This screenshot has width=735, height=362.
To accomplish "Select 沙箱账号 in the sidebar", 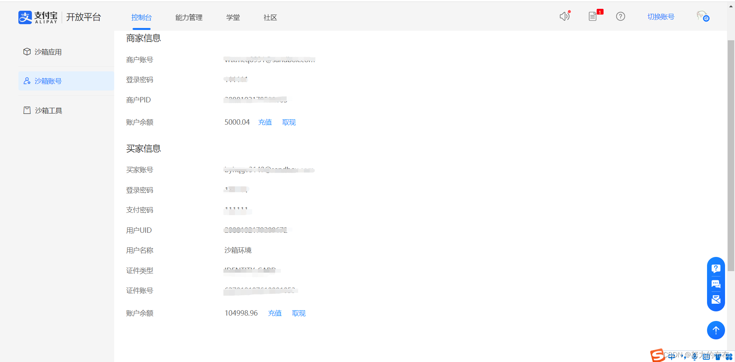I will click(x=48, y=81).
